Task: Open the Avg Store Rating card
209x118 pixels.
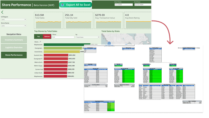Action: (138, 20)
